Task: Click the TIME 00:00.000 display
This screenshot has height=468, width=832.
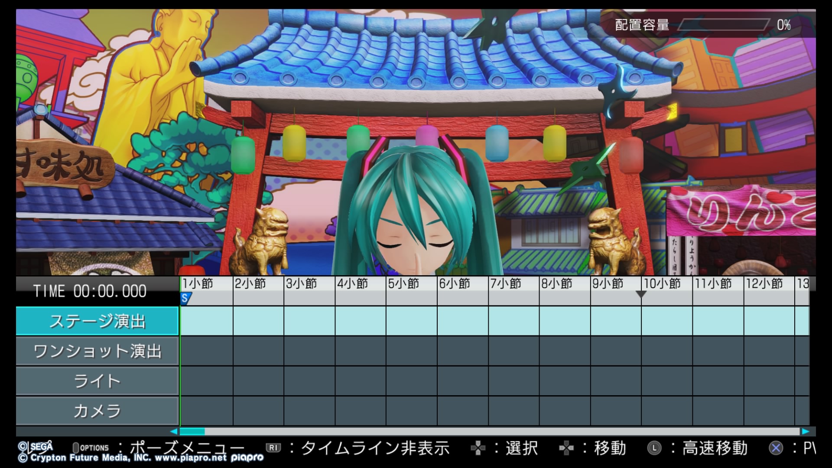Action: [90, 291]
